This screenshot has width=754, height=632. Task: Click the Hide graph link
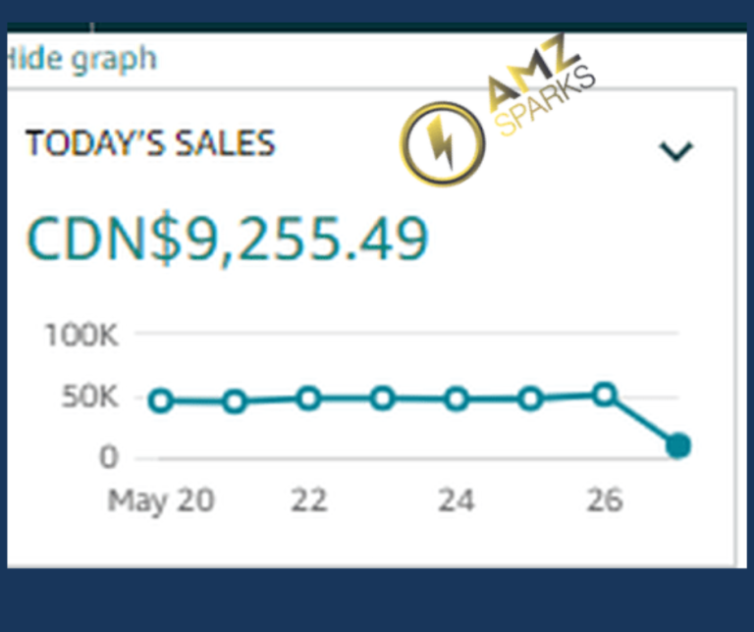81,59
